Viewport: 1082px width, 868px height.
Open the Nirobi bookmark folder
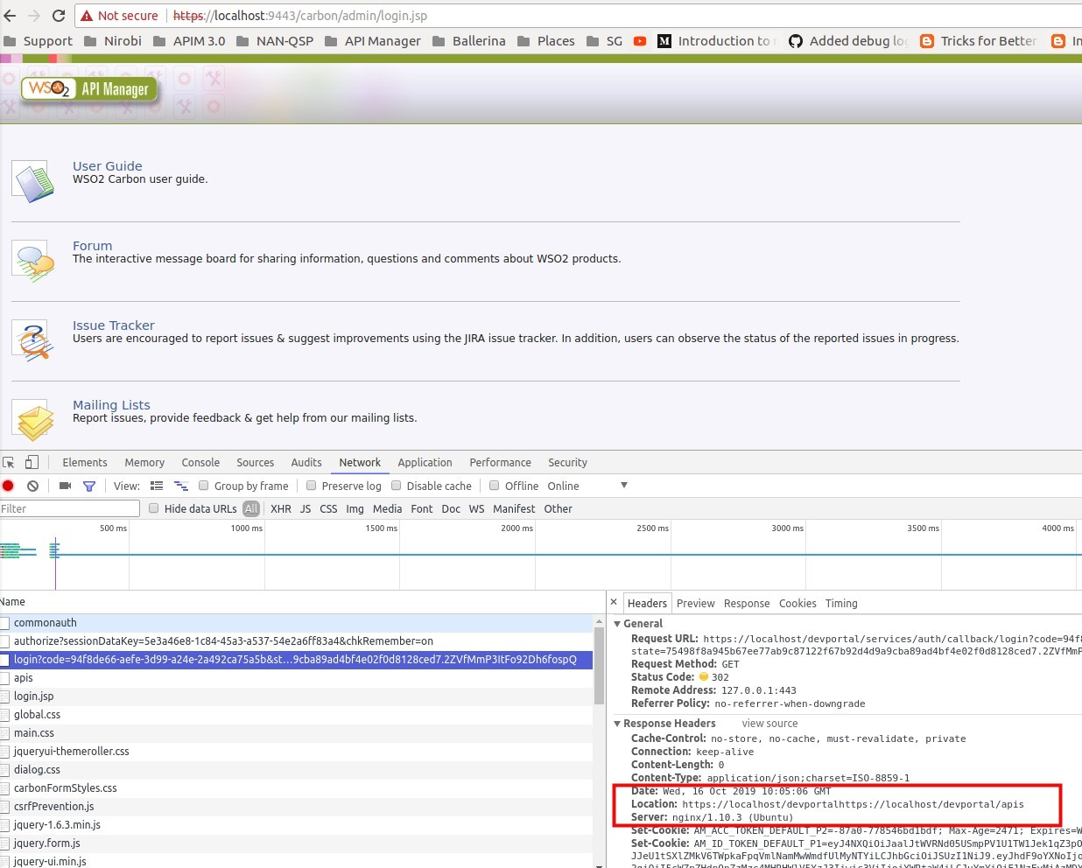pos(113,41)
